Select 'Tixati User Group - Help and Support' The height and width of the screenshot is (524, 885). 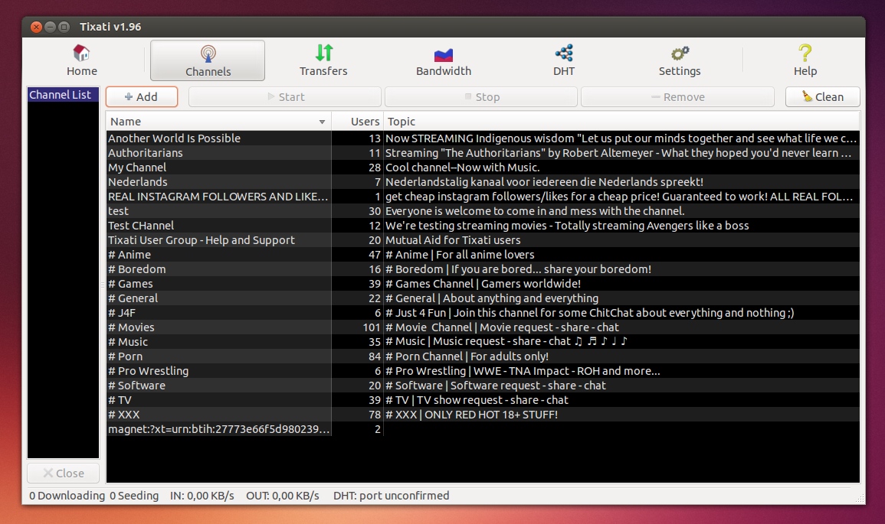483,240
